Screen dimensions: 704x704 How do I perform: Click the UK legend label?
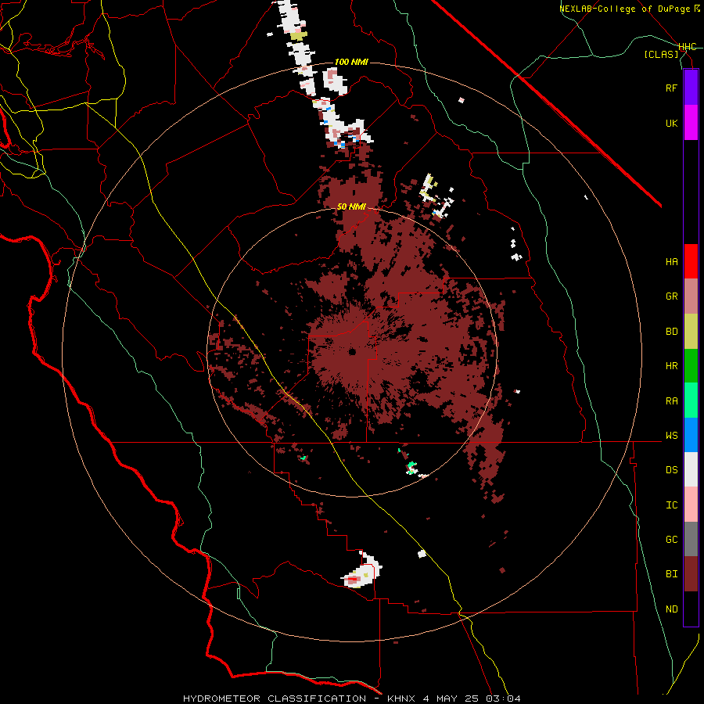(671, 123)
